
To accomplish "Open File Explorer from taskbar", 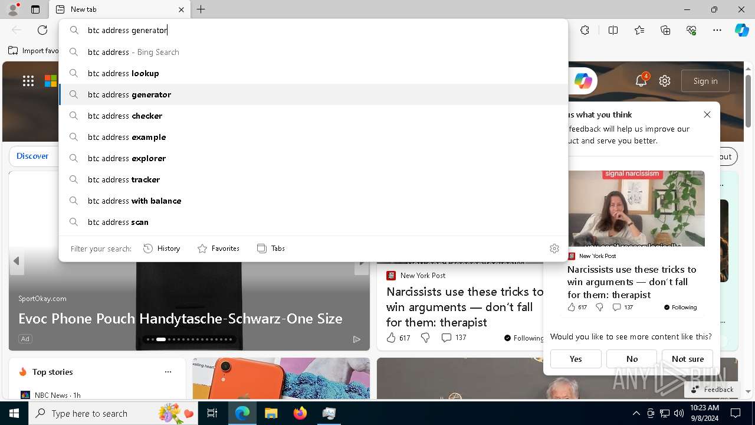I will [x=271, y=413].
